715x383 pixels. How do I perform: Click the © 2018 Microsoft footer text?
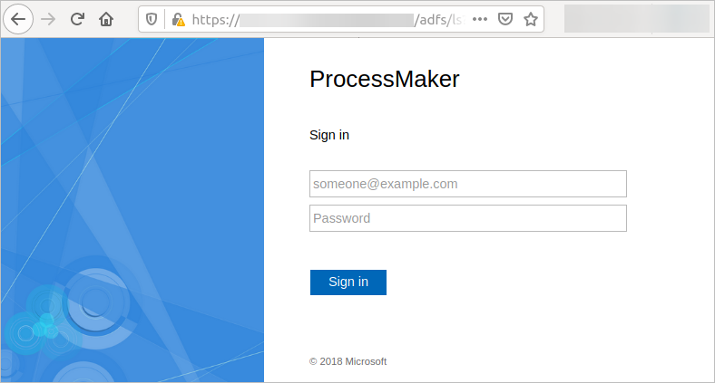coord(348,361)
